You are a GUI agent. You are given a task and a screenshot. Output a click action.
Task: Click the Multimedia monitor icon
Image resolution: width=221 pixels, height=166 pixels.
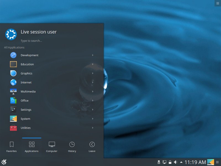pyautogui.click(x=13, y=92)
